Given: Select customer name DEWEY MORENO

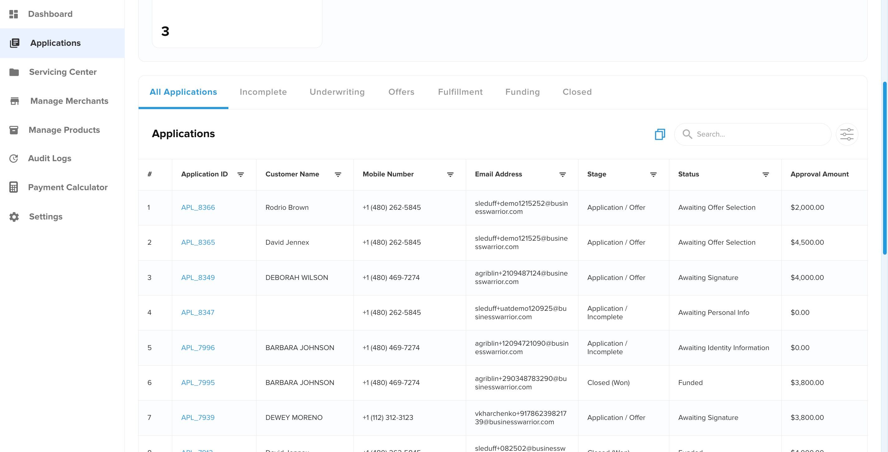Looking at the screenshot, I should click(294, 417).
